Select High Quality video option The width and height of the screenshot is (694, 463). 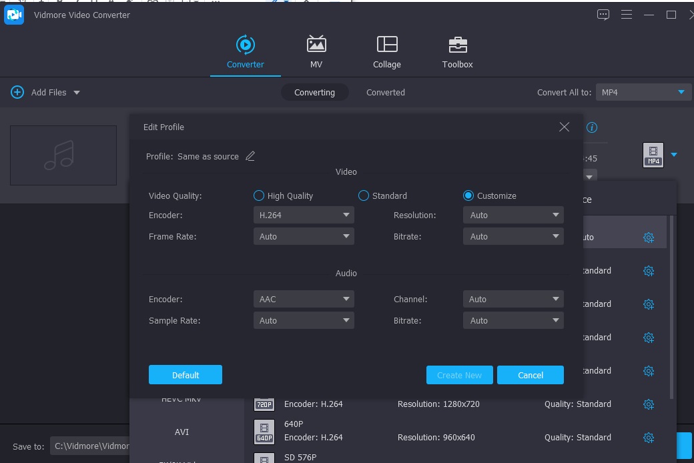[259, 195]
